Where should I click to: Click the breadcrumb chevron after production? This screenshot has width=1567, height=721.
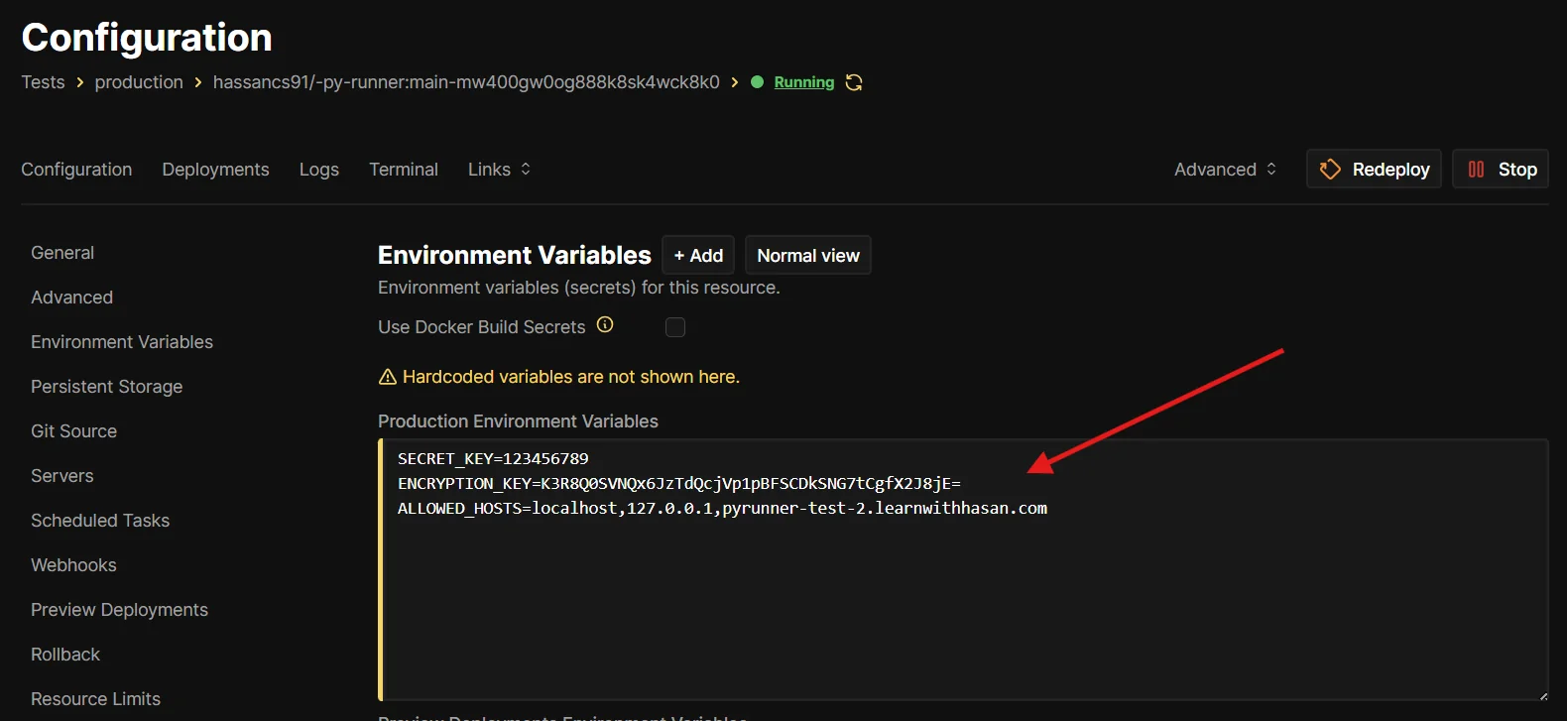pyautogui.click(x=198, y=82)
